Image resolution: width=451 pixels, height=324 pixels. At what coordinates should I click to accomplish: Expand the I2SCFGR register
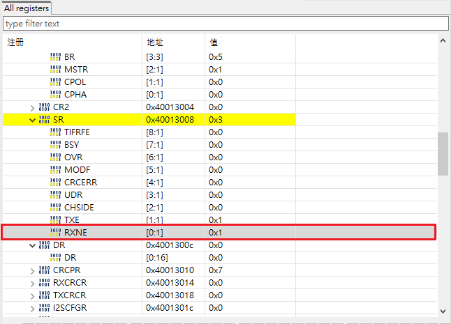pyautogui.click(x=33, y=309)
